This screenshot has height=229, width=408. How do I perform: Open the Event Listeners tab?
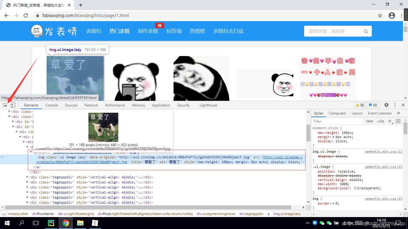coord(380,113)
